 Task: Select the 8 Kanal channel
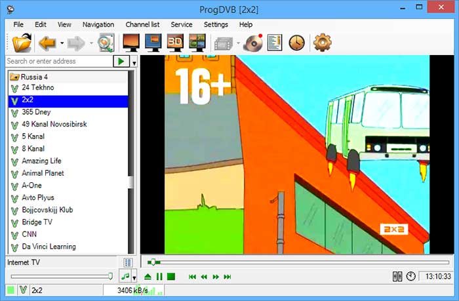tap(68, 149)
